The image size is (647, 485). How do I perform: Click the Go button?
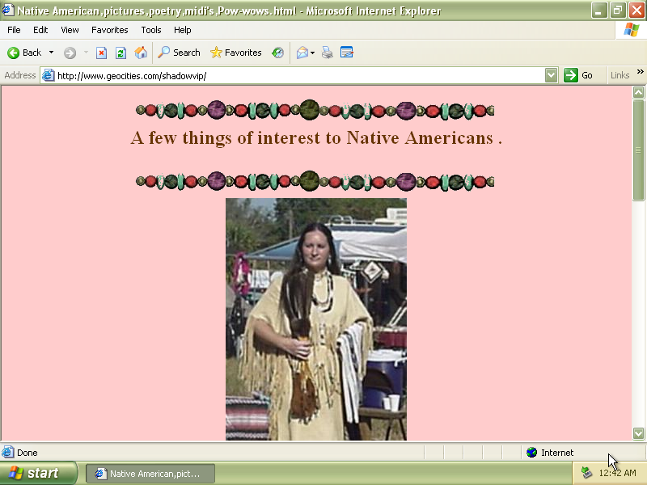(x=579, y=75)
